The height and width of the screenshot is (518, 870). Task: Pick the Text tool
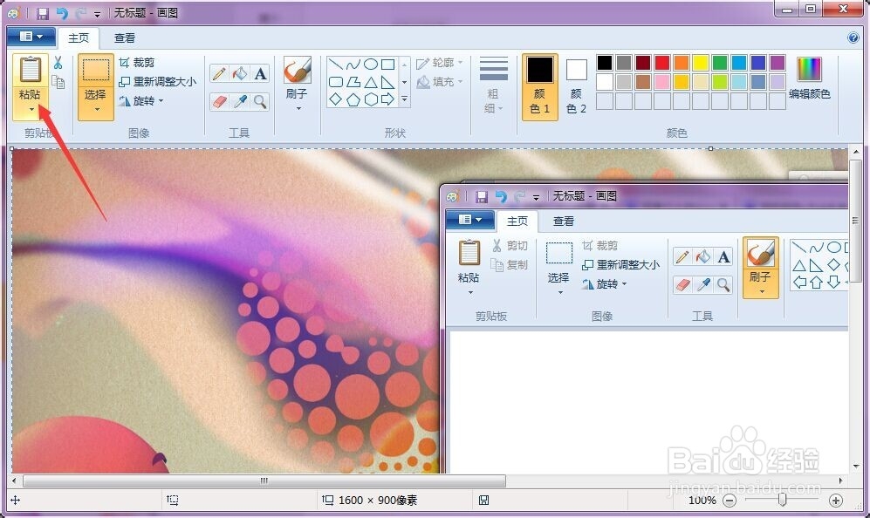[260, 73]
